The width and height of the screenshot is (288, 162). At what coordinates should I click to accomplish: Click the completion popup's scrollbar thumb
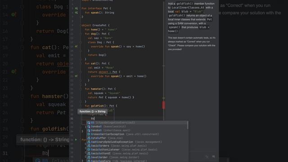[x=188, y=125]
